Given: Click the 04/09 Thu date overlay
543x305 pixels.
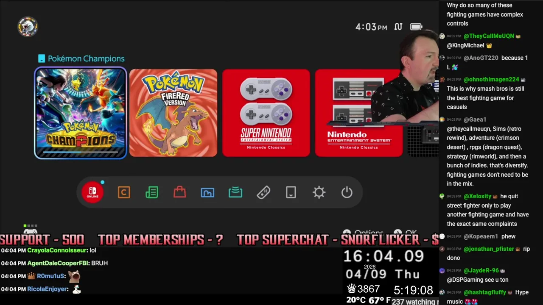Looking at the screenshot, I should (383, 274).
